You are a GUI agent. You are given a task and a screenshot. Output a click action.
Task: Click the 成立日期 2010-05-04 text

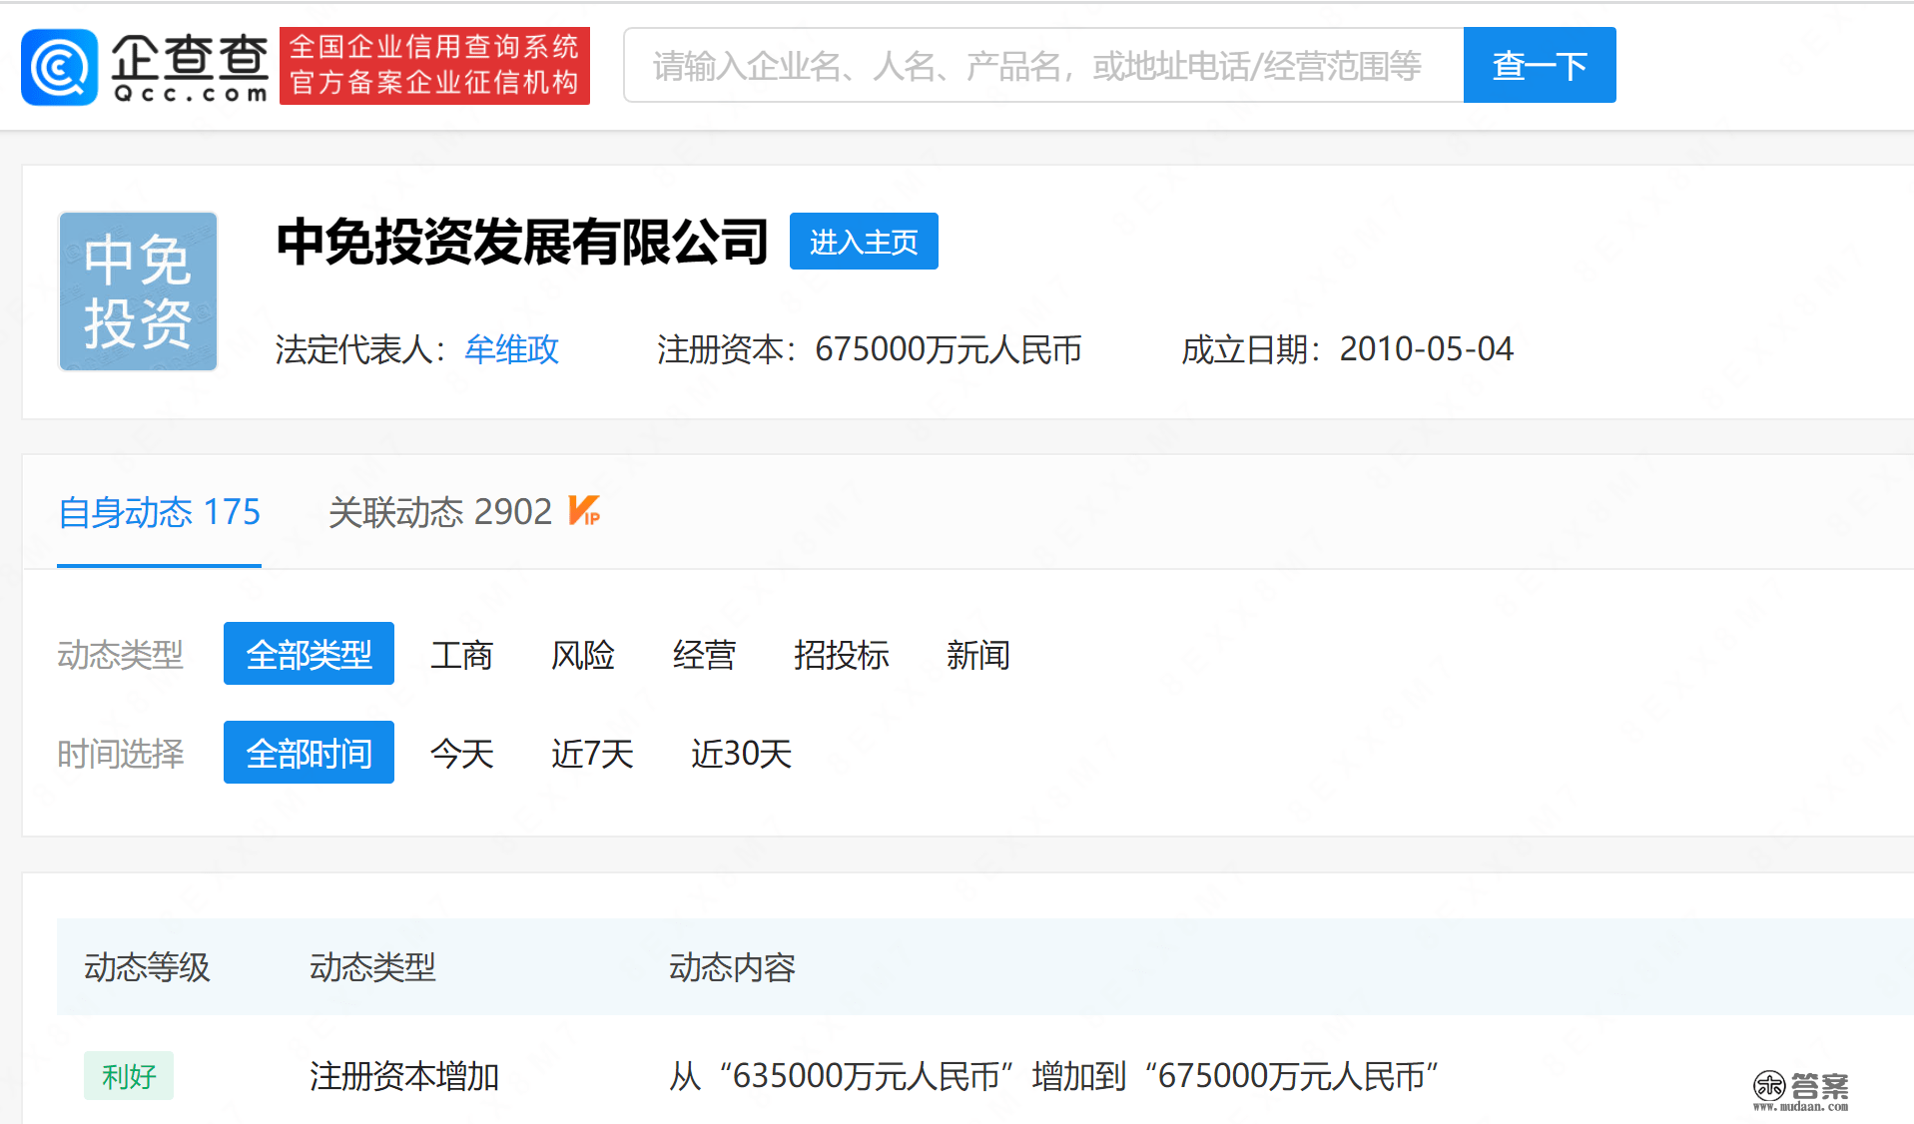pos(1347,349)
